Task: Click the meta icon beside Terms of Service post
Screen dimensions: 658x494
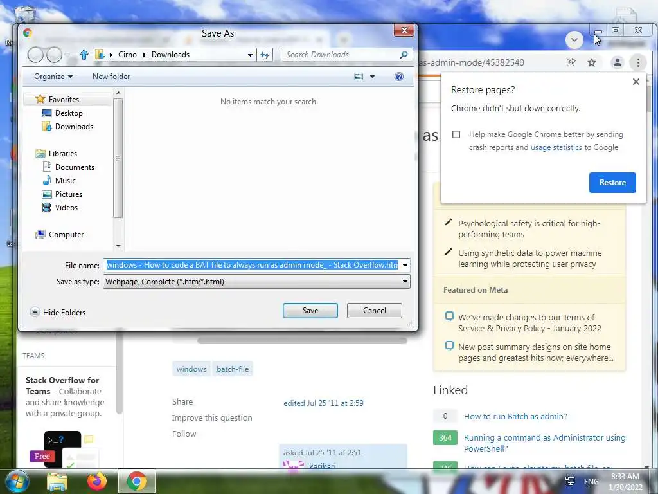Action: point(449,316)
